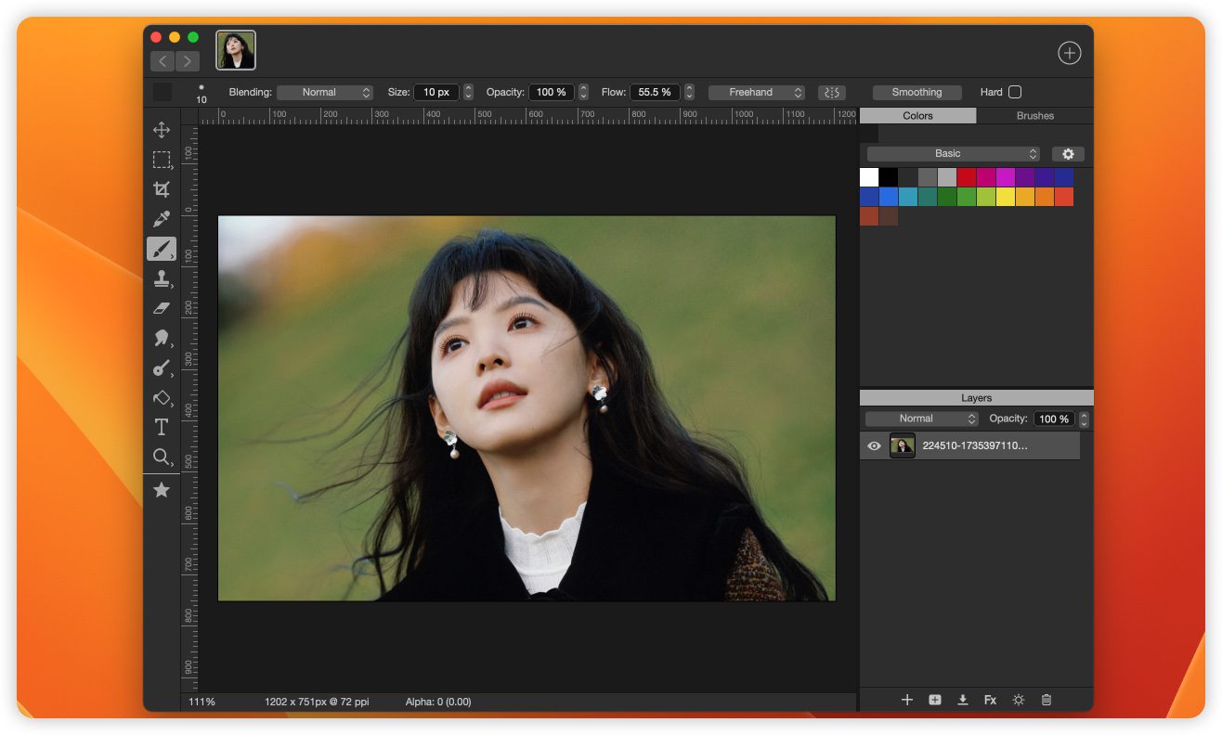This screenshot has width=1222, height=735.
Task: Pick the magenta color swatch
Action: [1006, 177]
